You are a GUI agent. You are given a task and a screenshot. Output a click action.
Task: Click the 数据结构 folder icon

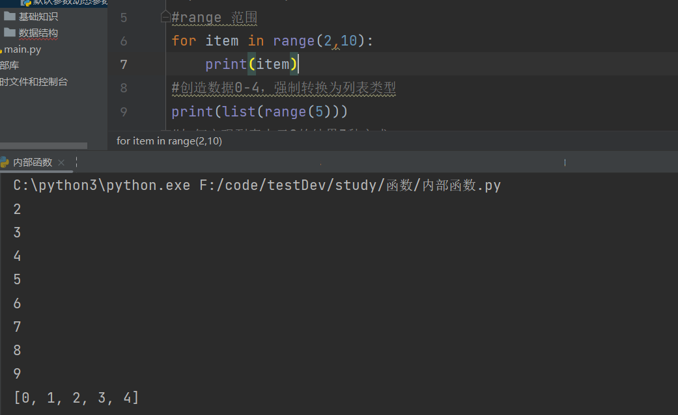10,33
